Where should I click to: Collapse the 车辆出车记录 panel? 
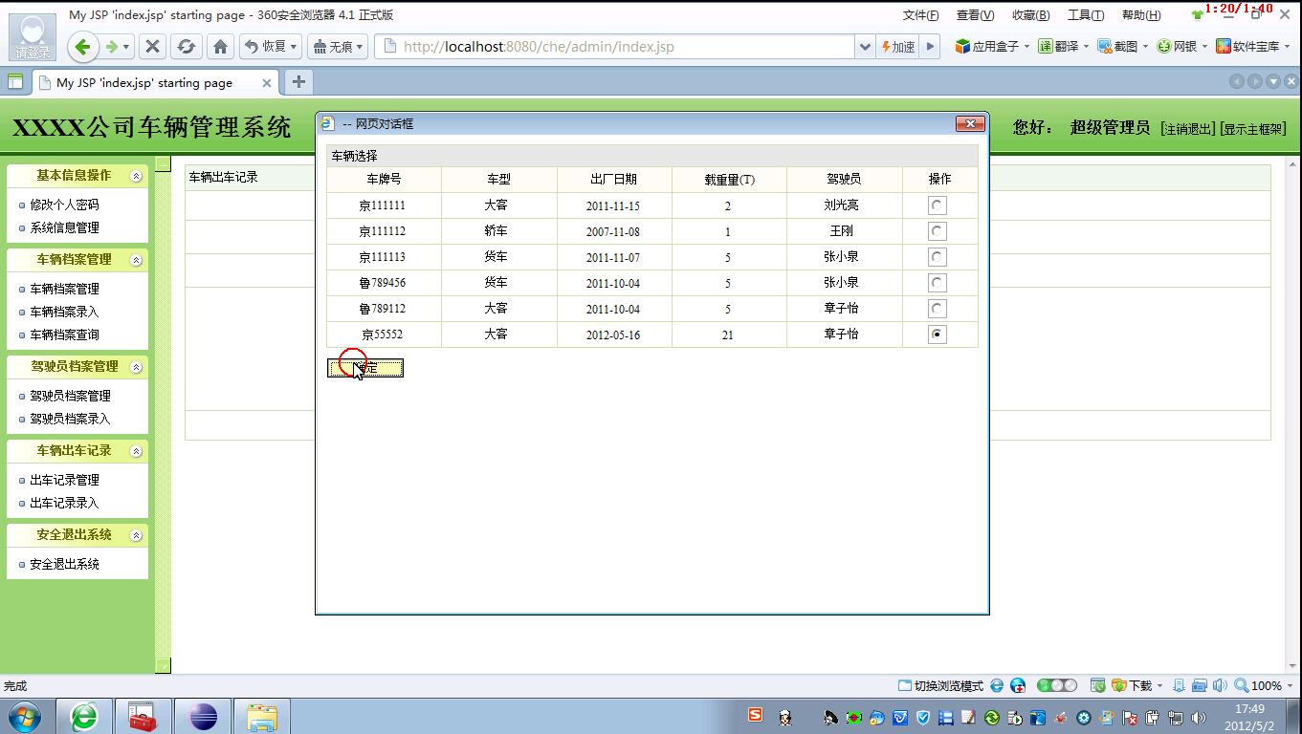(x=136, y=451)
